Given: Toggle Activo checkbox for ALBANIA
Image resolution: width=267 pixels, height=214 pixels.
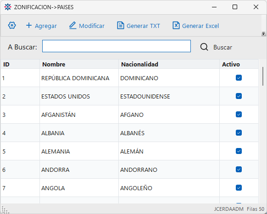Looking at the screenshot, I should tap(239, 133).
